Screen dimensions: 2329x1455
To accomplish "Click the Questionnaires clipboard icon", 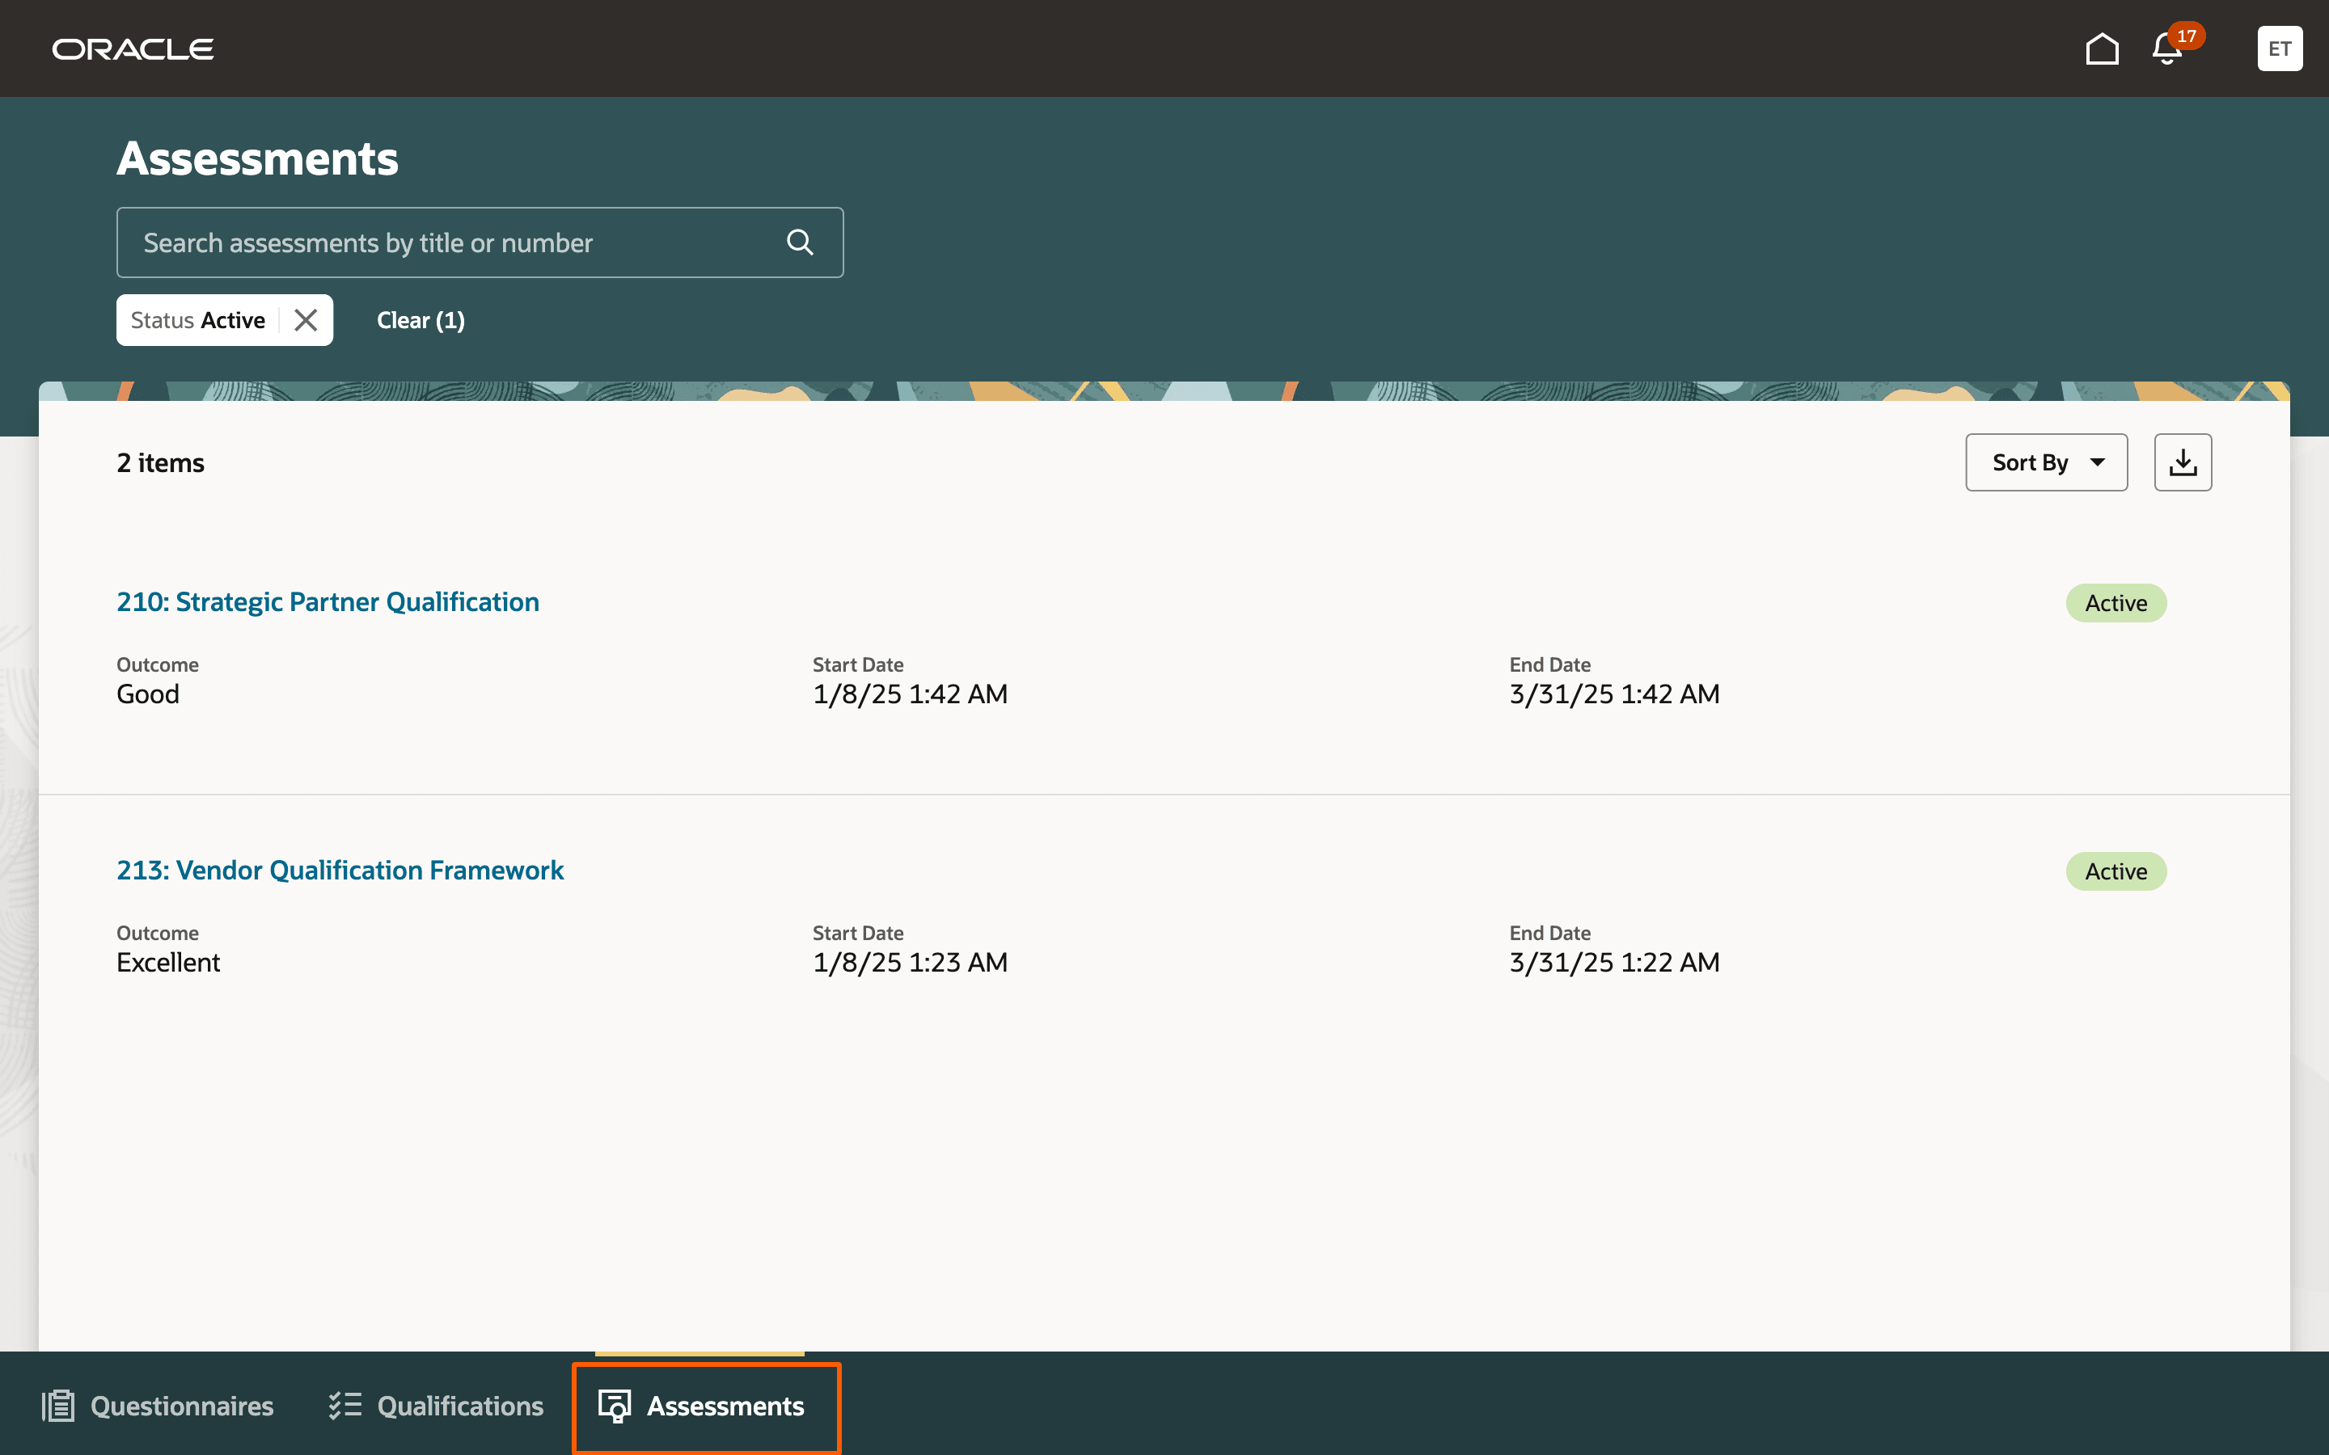I will (x=57, y=1406).
